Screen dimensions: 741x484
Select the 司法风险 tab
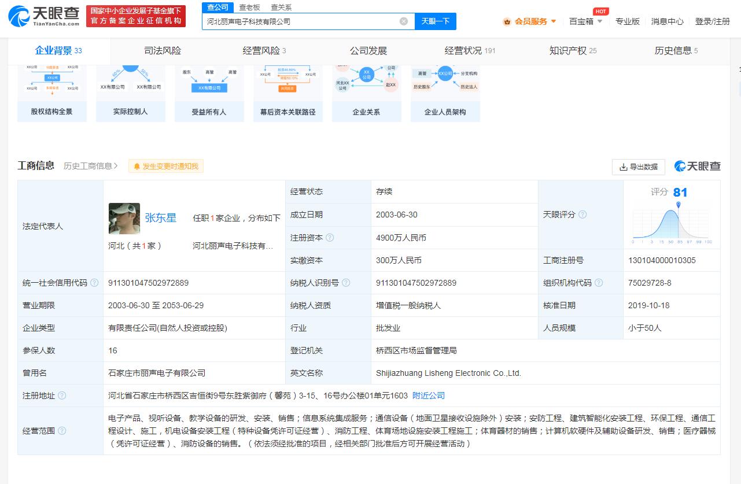[163, 51]
